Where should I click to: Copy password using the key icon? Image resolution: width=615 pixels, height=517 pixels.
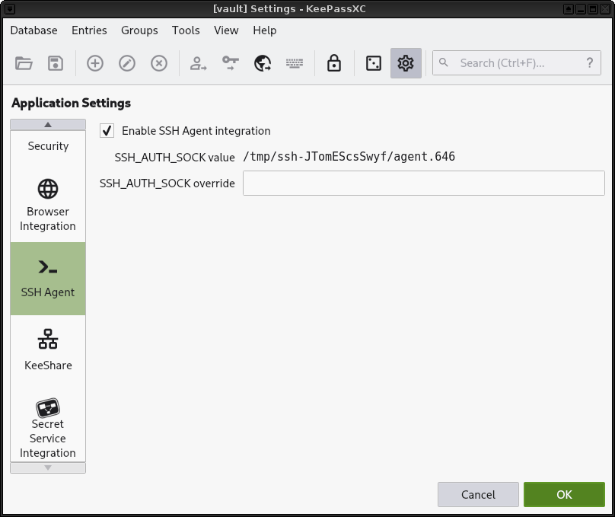point(231,63)
